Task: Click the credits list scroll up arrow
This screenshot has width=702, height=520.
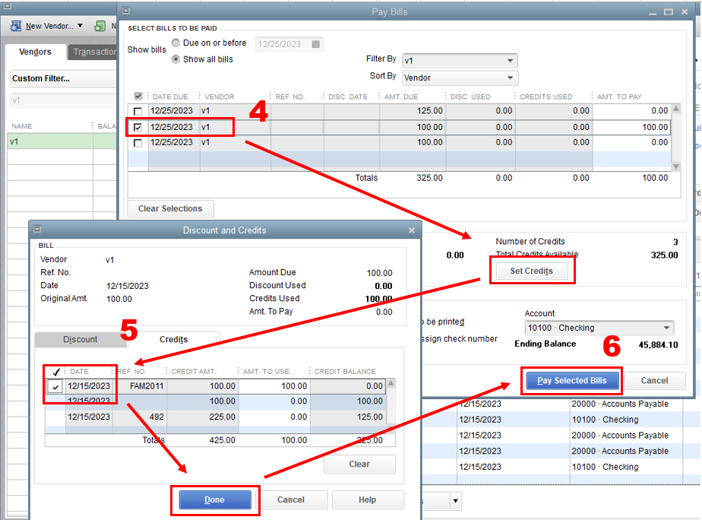Action: point(391,383)
